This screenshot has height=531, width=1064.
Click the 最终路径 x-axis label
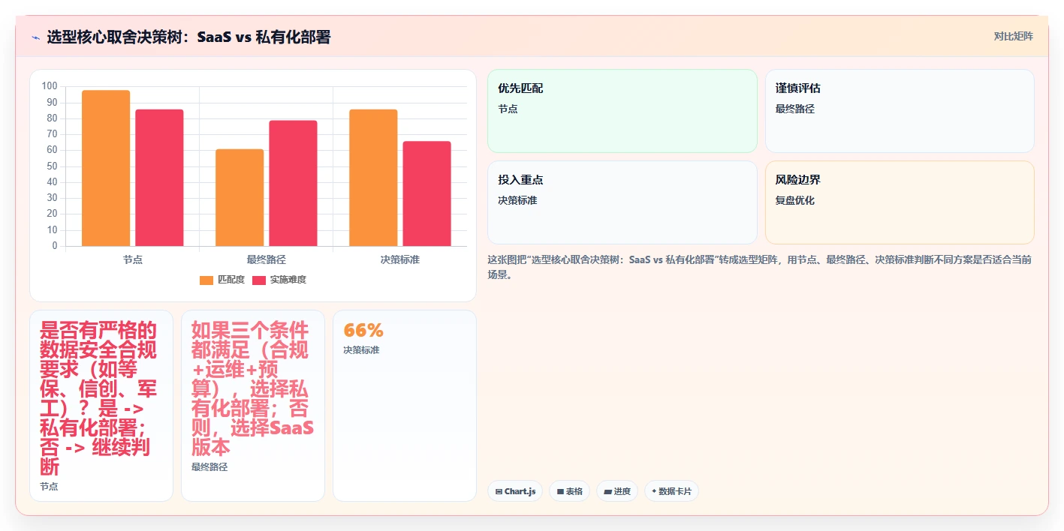click(x=267, y=259)
